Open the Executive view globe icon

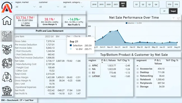[x=7, y=91]
